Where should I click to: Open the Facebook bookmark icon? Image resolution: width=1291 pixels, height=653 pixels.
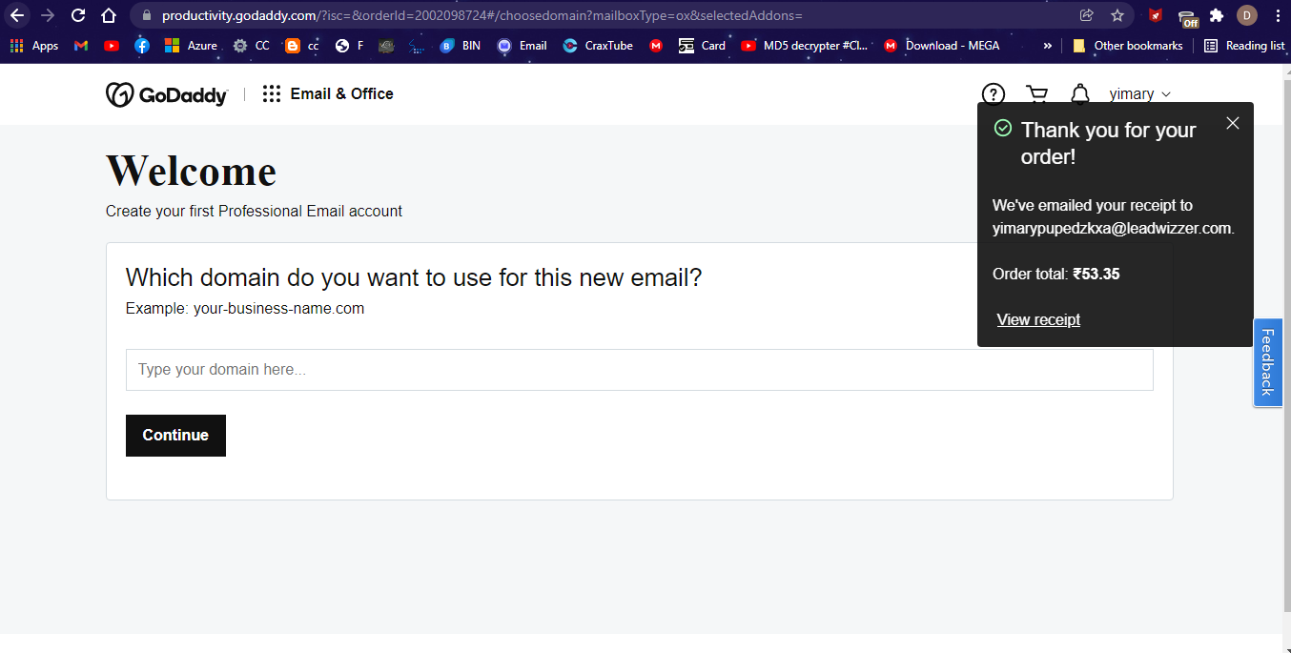142,45
